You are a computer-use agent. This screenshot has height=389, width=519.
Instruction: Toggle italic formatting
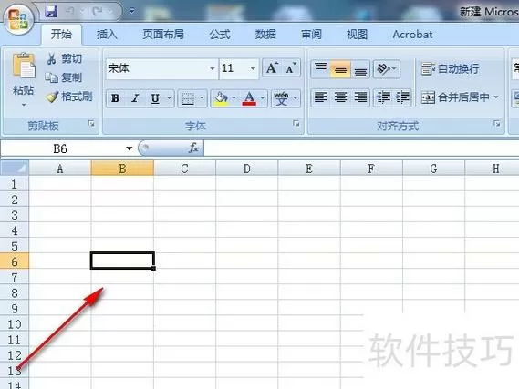(x=135, y=98)
